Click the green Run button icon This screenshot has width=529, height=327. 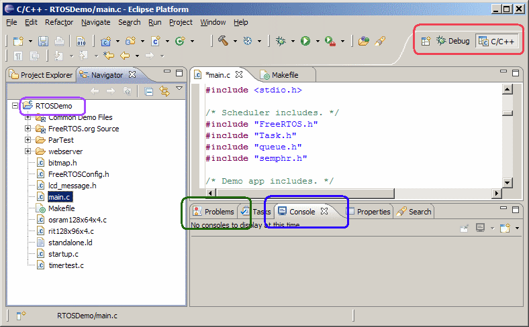pos(305,41)
